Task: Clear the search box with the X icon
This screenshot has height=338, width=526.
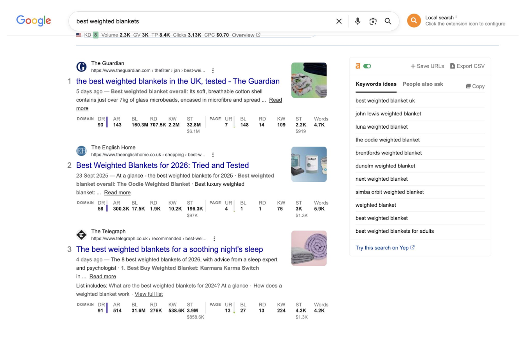Action: click(339, 21)
